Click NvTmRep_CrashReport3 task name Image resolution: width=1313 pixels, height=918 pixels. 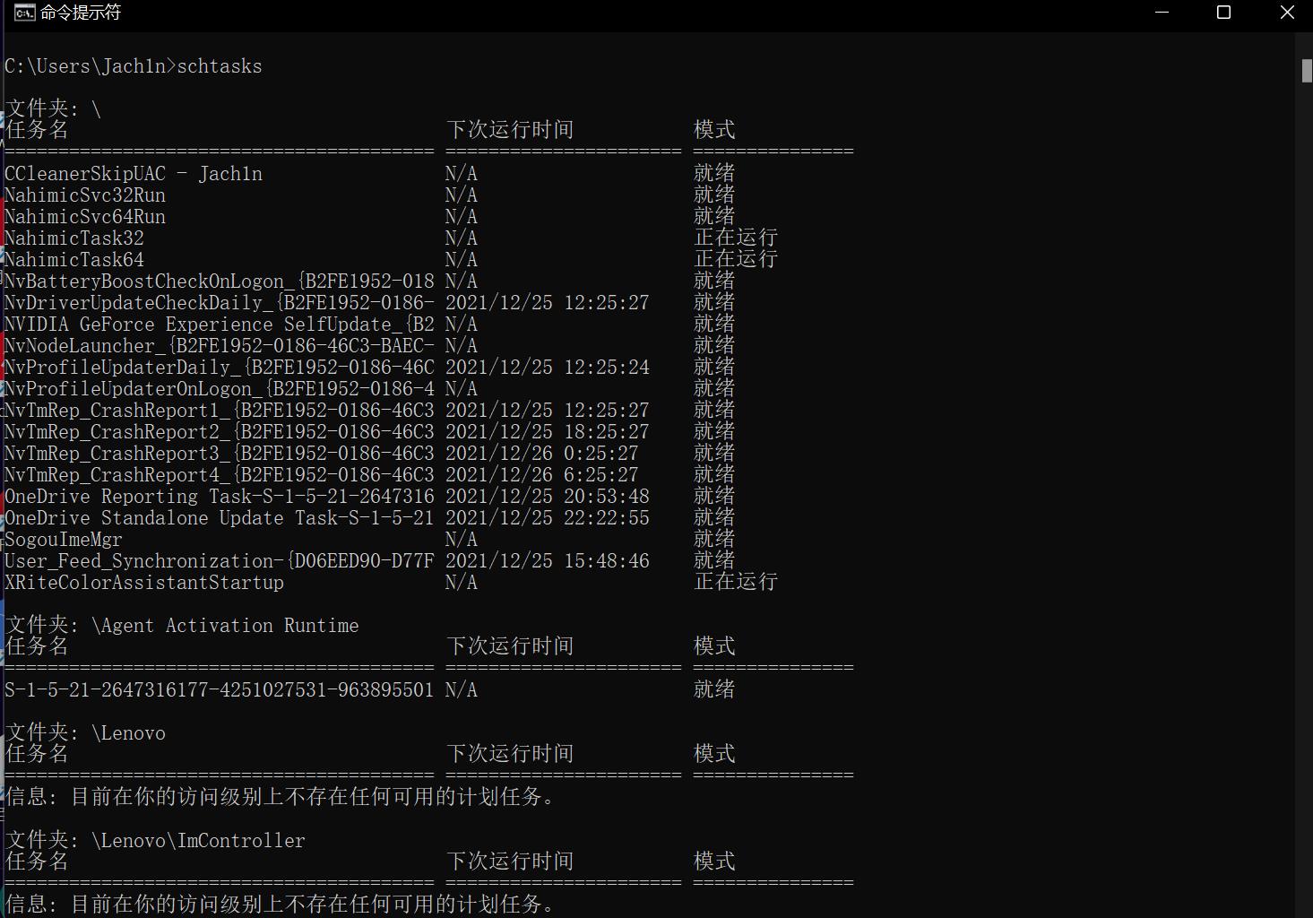(220, 453)
